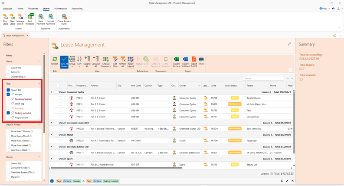
Task: Export leases To Excel
Action: 176,62
